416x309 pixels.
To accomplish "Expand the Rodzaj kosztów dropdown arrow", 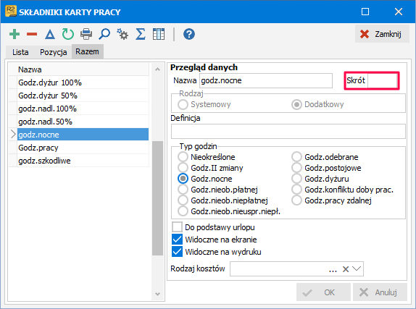I will (357, 268).
